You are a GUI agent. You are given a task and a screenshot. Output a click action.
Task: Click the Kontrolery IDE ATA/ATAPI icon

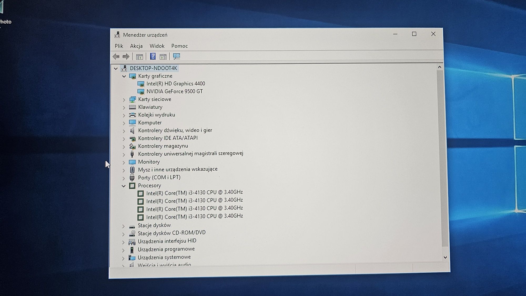133,138
